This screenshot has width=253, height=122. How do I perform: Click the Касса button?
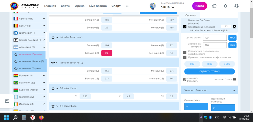pyautogui.click(x=200, y=6)
